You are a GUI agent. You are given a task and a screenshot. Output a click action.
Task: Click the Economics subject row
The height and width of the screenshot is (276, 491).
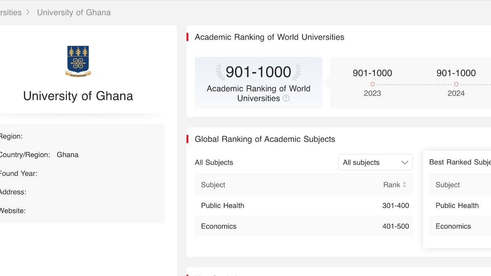click(x=304, y=226)
